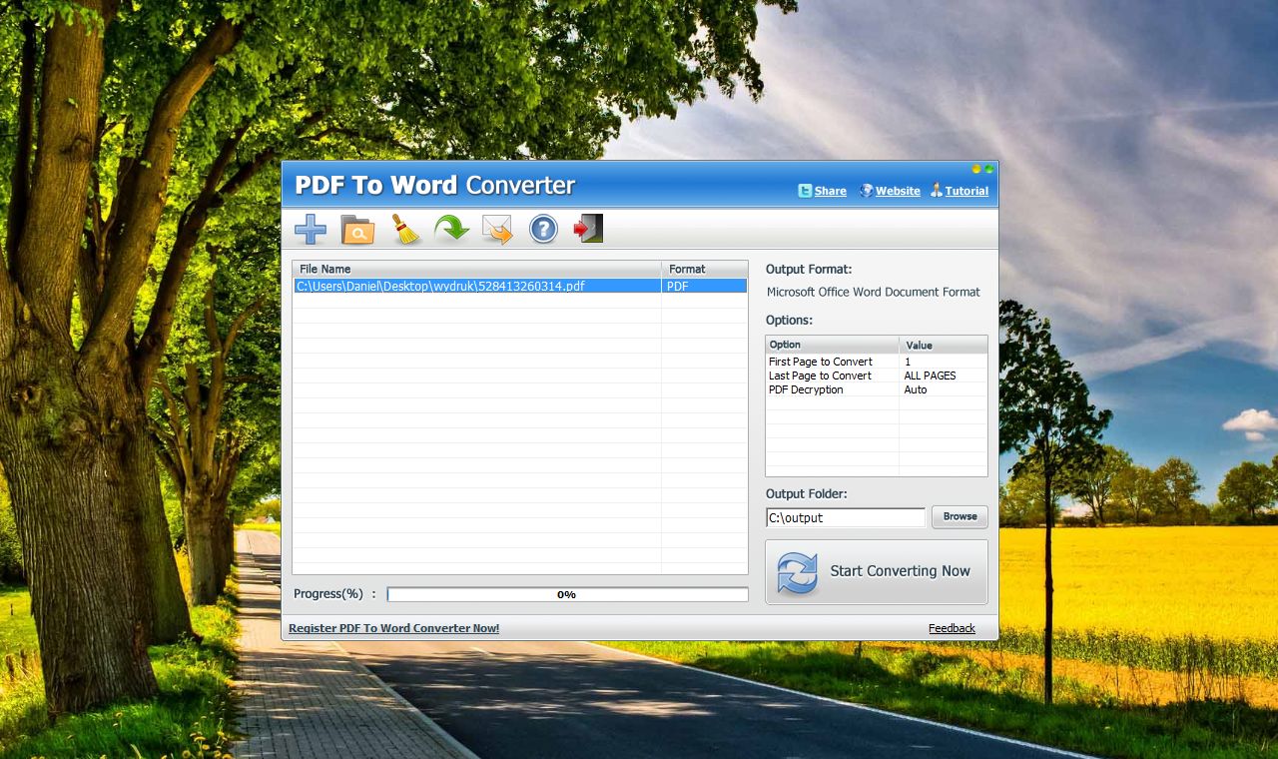Click Microsoft Office Word Document Format text
The image size is (1278, 759).
pos(874,292)
